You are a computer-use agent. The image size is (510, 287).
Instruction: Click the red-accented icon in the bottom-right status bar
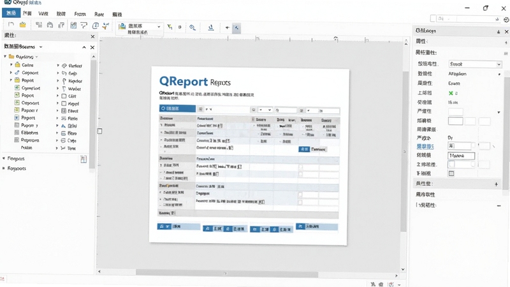pos(391,284)
